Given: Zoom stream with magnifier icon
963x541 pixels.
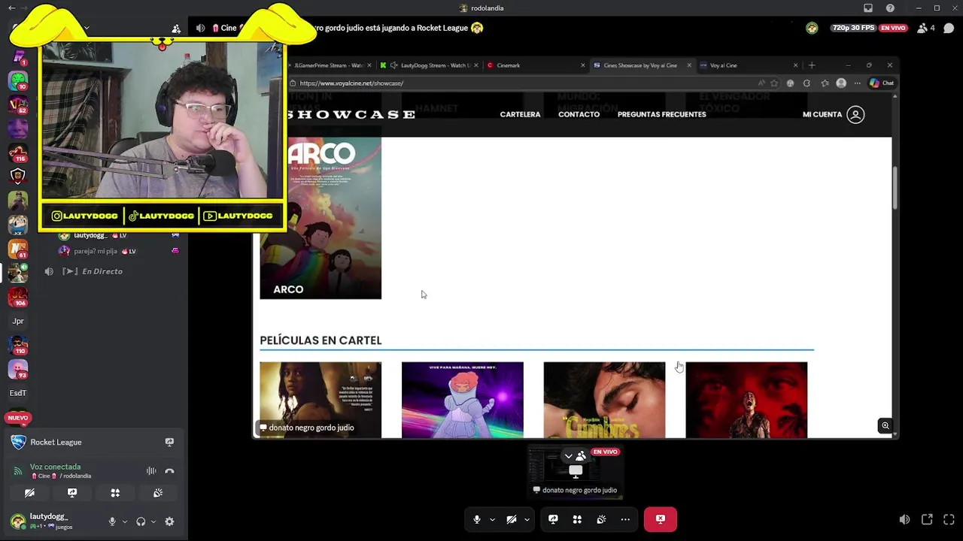Looking at the screenshot, I should pos(886,426).
